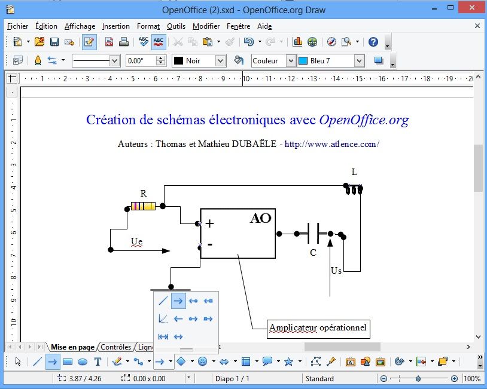This screenshot has height=389, width=487.
Task: Pick the dimension line in arrows popup
Action: coord(163,336)
